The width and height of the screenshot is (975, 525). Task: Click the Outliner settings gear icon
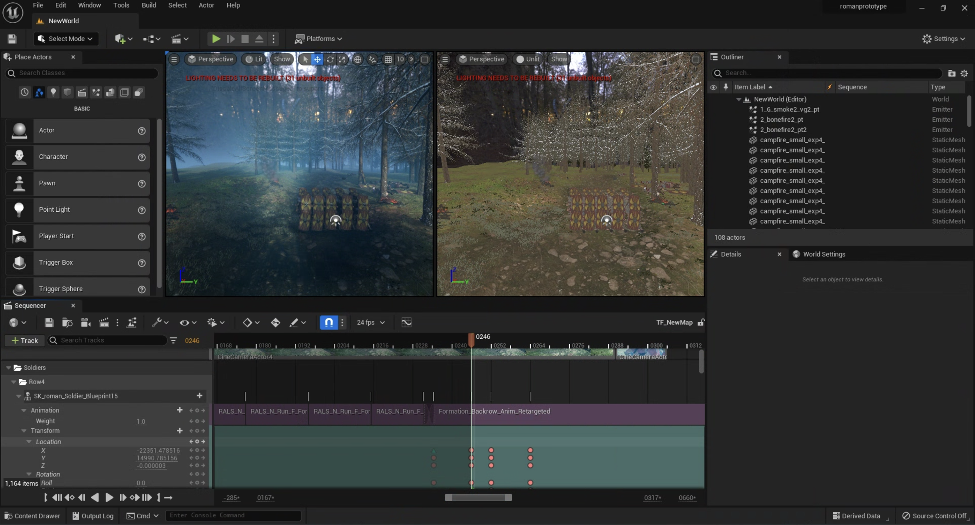[964, 73]
